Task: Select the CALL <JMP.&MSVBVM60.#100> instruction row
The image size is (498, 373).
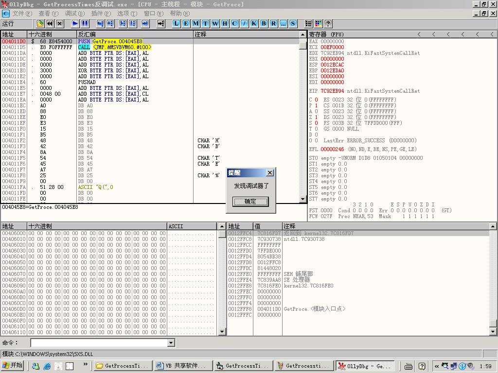Action: point(150,47)
